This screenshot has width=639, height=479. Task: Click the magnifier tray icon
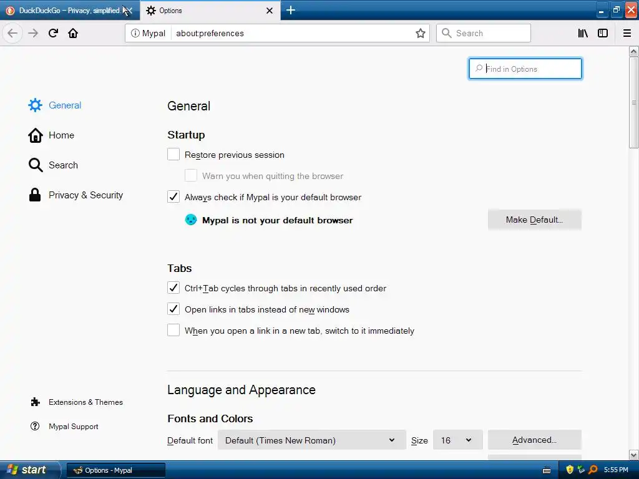[593, 470]
